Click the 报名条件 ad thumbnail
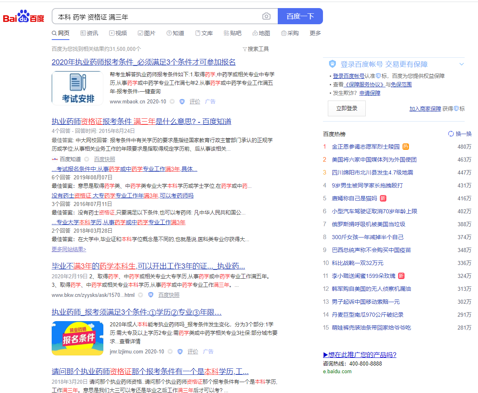Image resolution: width=478 pixels, height=393 pixels. (78, 338)
